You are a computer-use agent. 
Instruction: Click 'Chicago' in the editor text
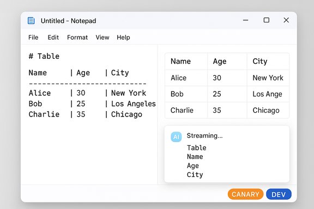pyautogui.click(x=126, y=114)
